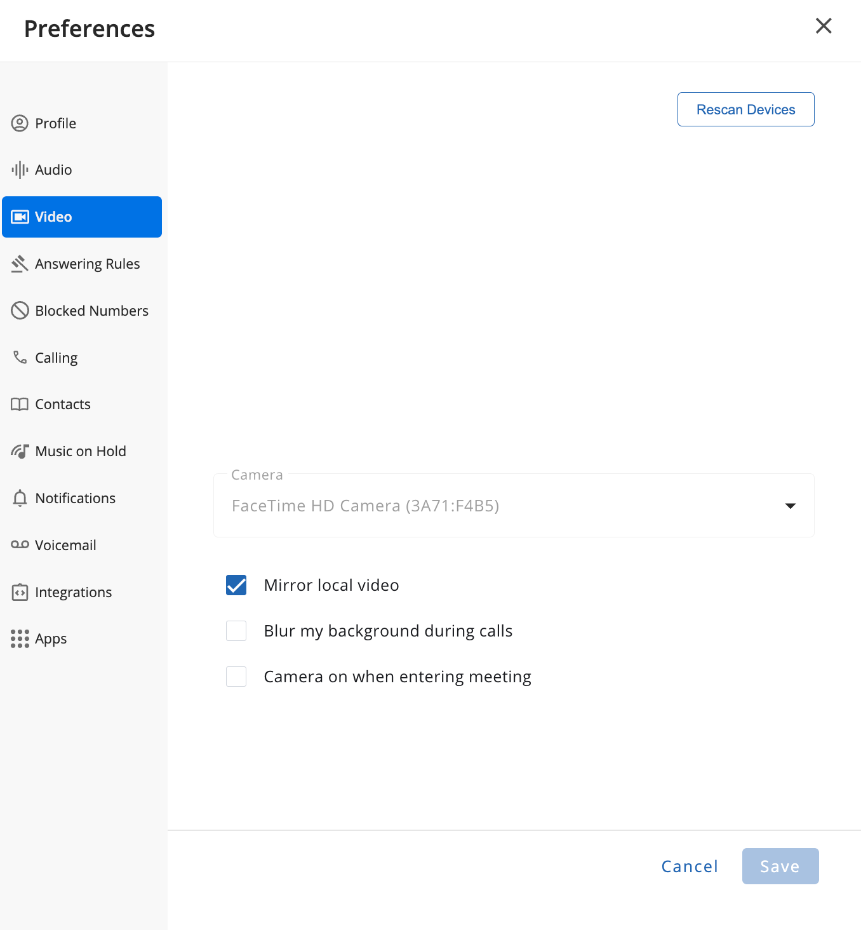This screenshot has height=930, width=861.
Task: Click the Calling phone handset icon
Action: coord(20,358)
